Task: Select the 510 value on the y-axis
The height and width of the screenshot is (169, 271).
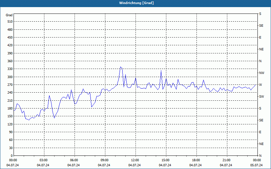Action: (10, 22)
